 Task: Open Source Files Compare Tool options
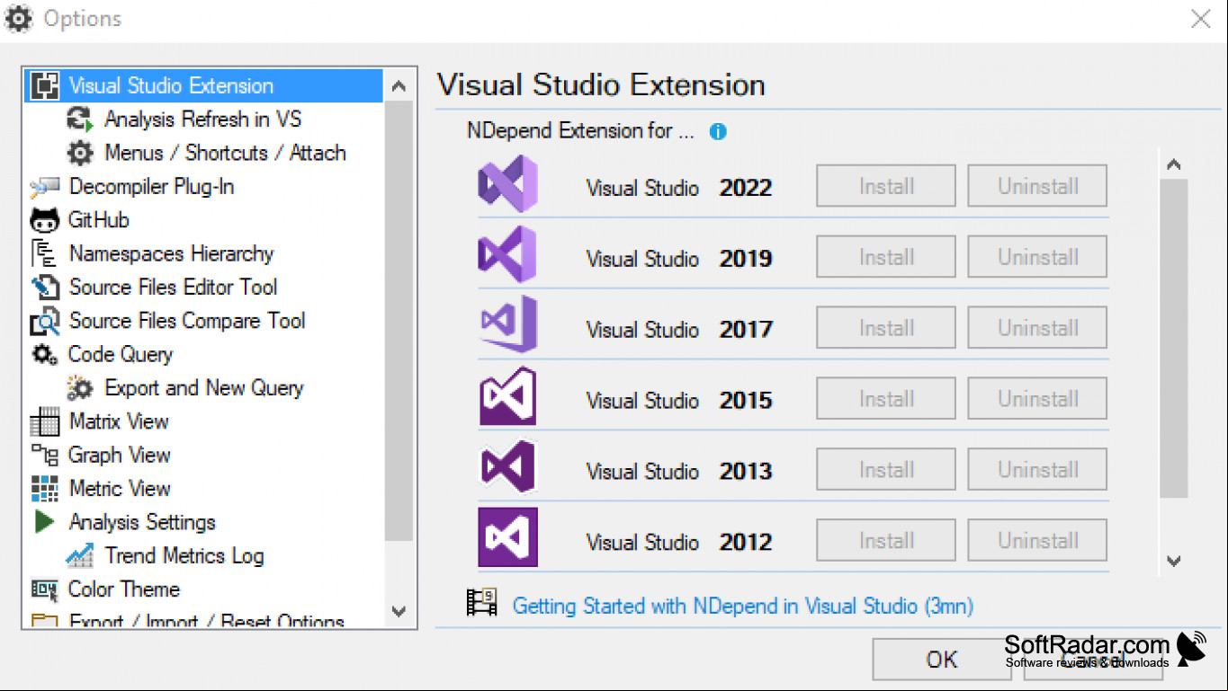(x=187, y=321)
